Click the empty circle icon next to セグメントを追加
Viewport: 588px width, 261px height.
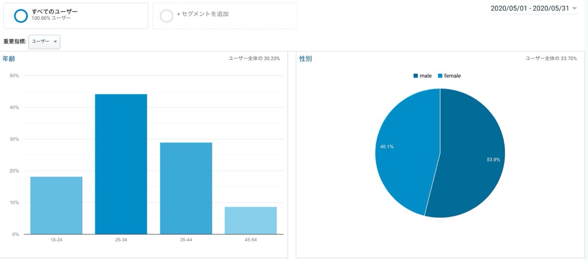tap(167, 16)
